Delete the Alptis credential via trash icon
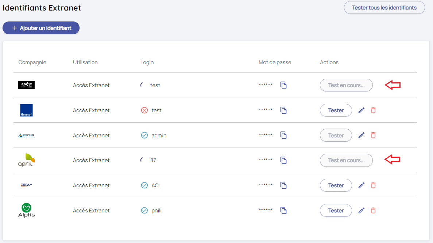 coord(373,211)
